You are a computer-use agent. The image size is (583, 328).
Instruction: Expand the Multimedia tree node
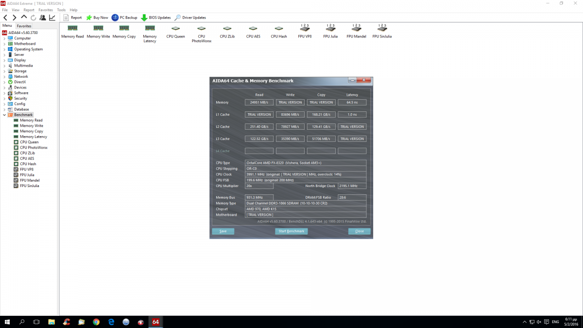point(4,66)
